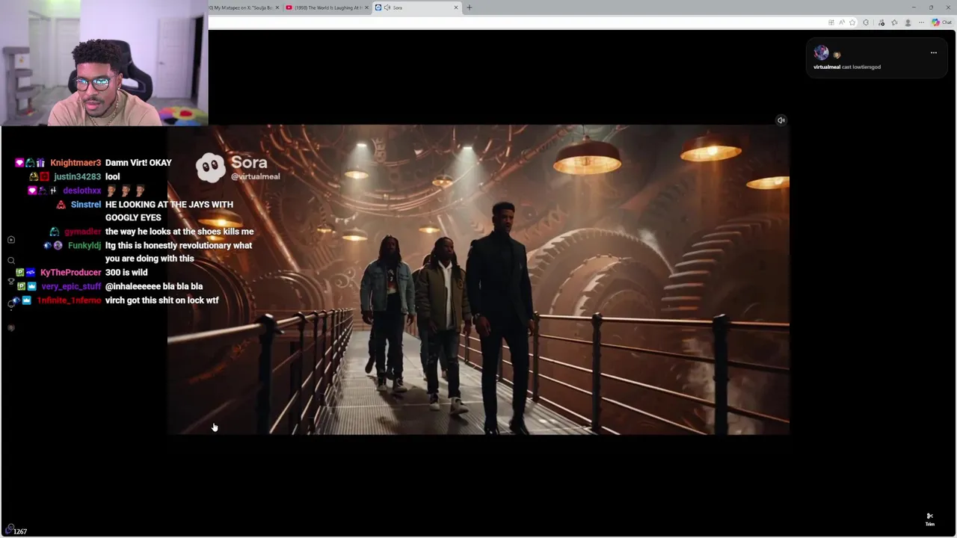Open the lowtiersgod cast link
This screenshot has width=957, height=538.
pyautogui.click(x=866, y=67)
